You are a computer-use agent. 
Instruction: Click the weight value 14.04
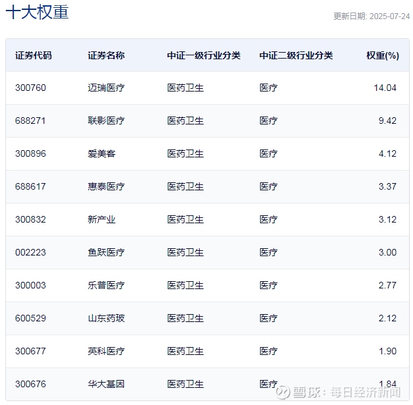coord(385,88)
